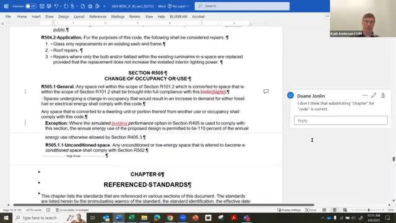Click the edit pencil icon on the comment
Image resolution: width=396 pixels, height=223 pixels.
click(x=374, y=95)
